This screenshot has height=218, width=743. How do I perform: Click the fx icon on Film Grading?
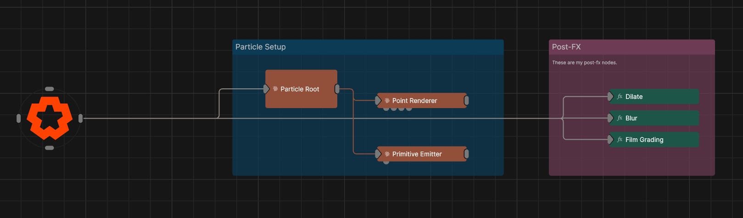(620, 140)
